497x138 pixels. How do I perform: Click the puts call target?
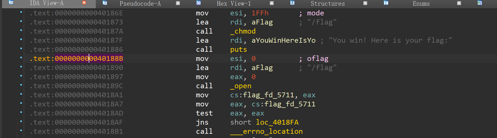(239, 50)
